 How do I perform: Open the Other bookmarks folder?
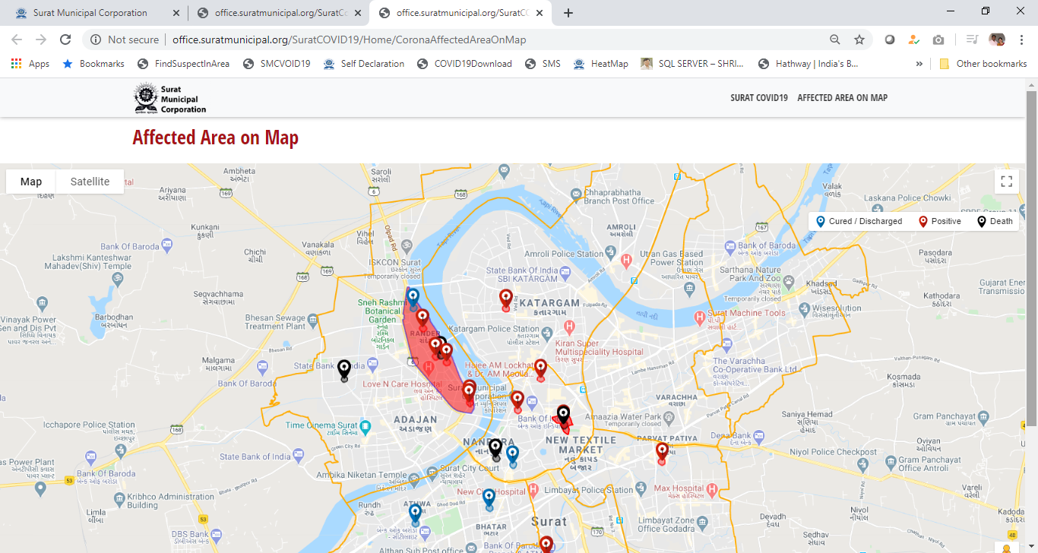coord(983,64)
